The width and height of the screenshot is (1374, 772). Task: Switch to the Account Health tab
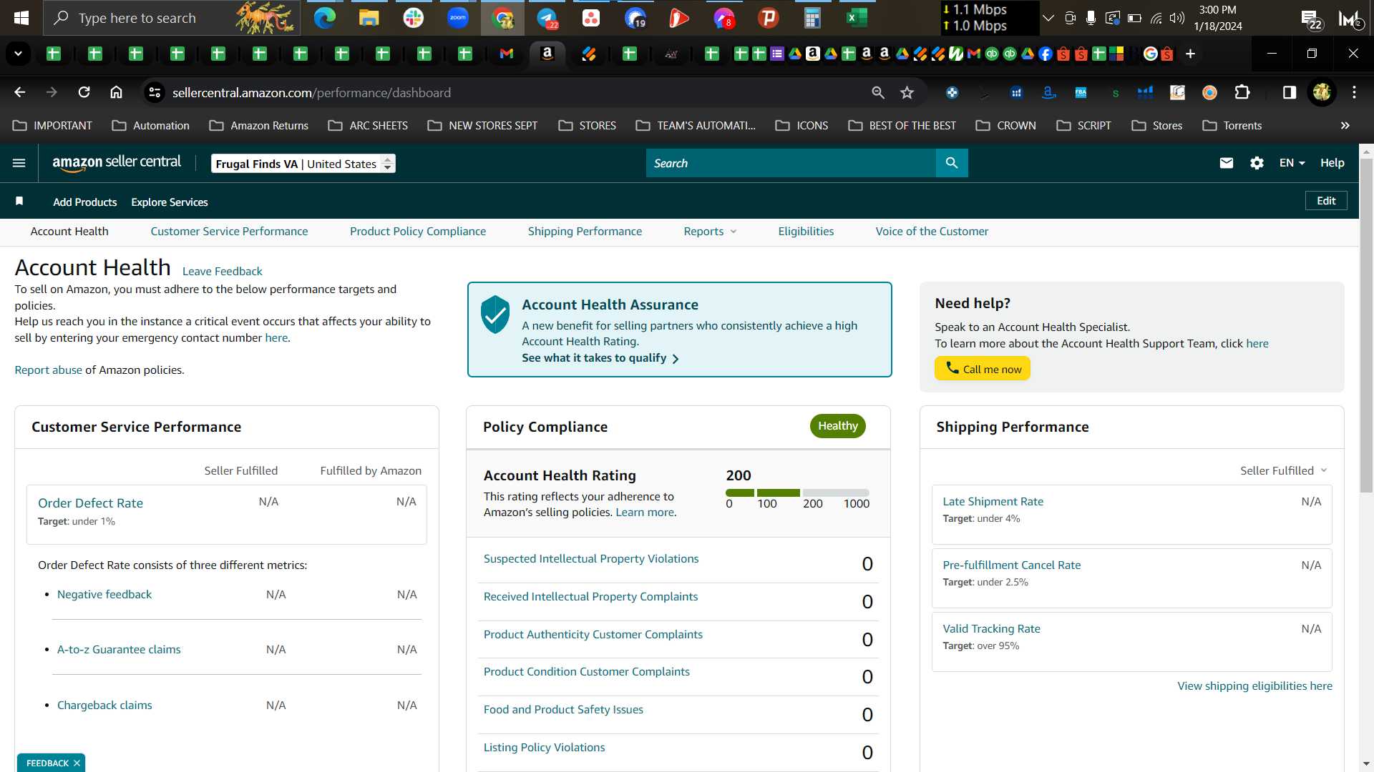tap(69, 232)
